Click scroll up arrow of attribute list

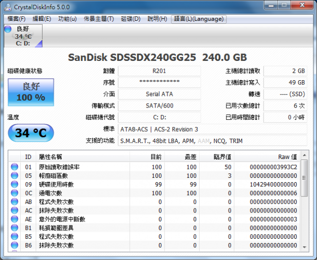(x=305, y=156)
